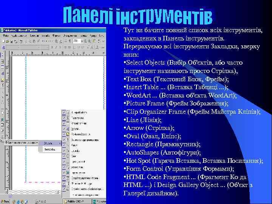
Task: Click the Rectangle row in Objects submenu
Action: click(x=84, y=162)
